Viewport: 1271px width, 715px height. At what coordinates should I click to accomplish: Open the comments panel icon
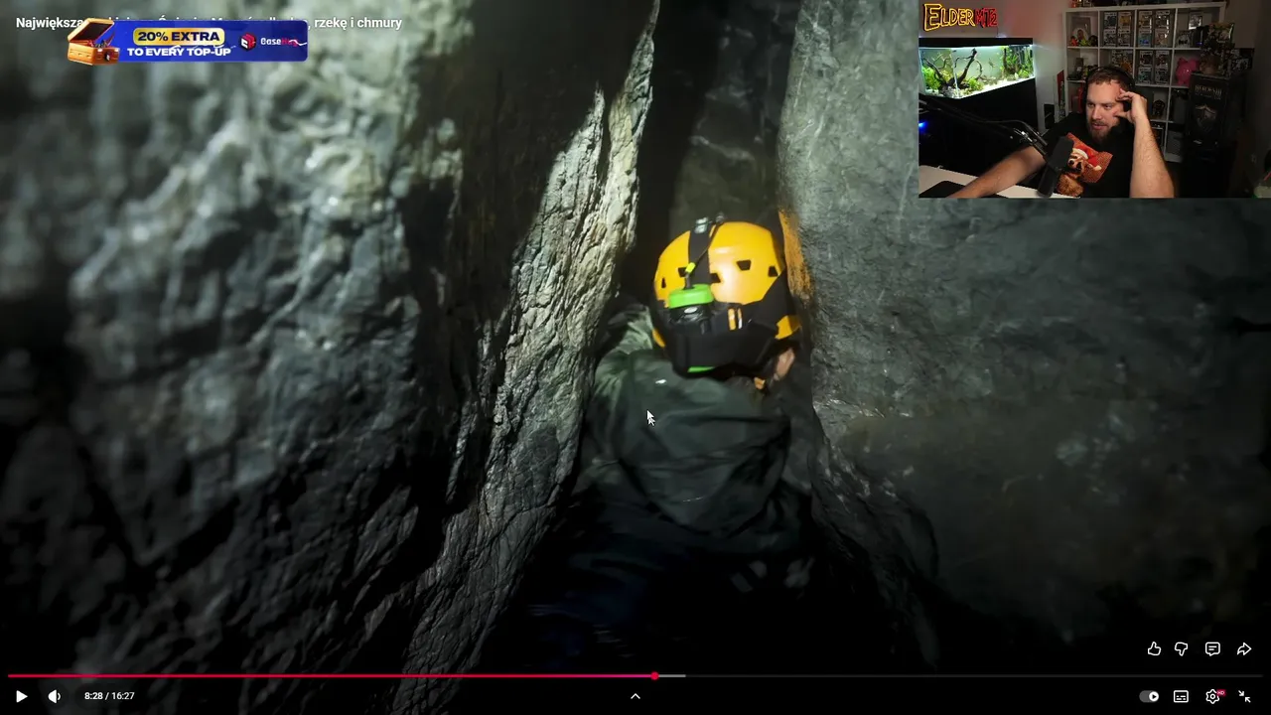coord(1212,648)
